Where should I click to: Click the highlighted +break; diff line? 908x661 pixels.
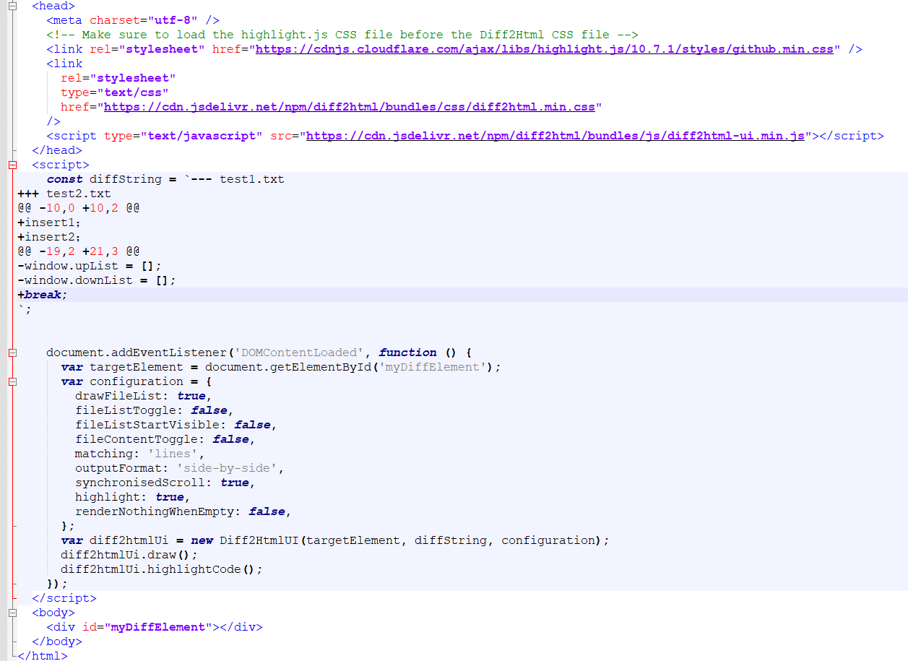[40, 294]
